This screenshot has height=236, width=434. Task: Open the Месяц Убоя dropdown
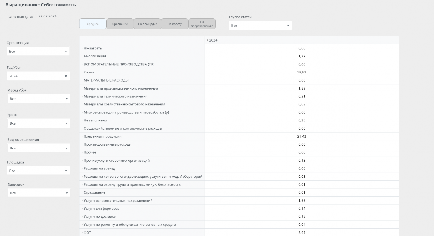[39, 99]
